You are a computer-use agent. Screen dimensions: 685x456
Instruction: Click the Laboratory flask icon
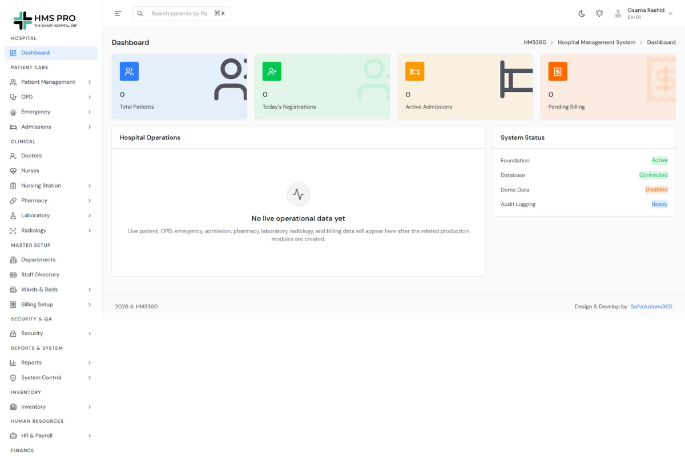point(13,215)
